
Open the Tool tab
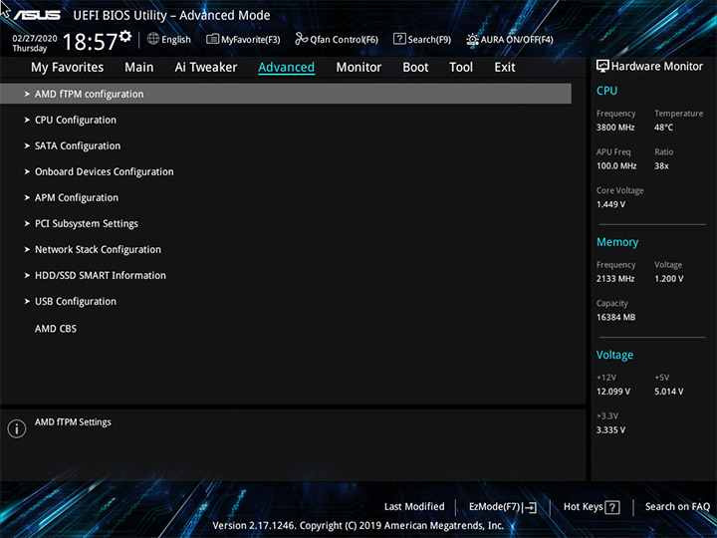pyautogui.click(x=461, y=68)
